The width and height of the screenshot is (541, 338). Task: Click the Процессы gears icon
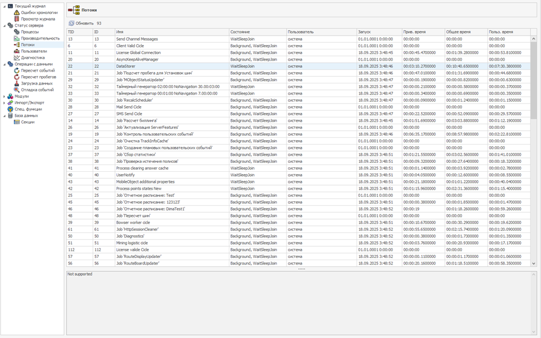[17, 32]
